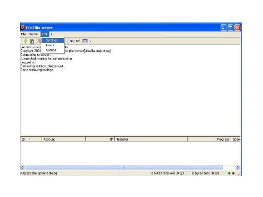Click the horizontal scrollbar right arrow
Image resolution: width=263 pixels, height=197 pixels.
point(238,167)
